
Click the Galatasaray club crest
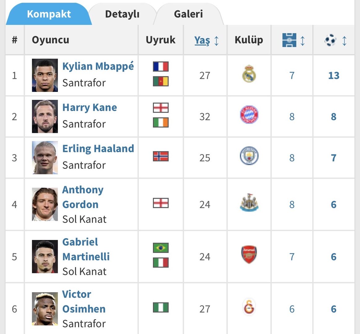pos(249,307)
